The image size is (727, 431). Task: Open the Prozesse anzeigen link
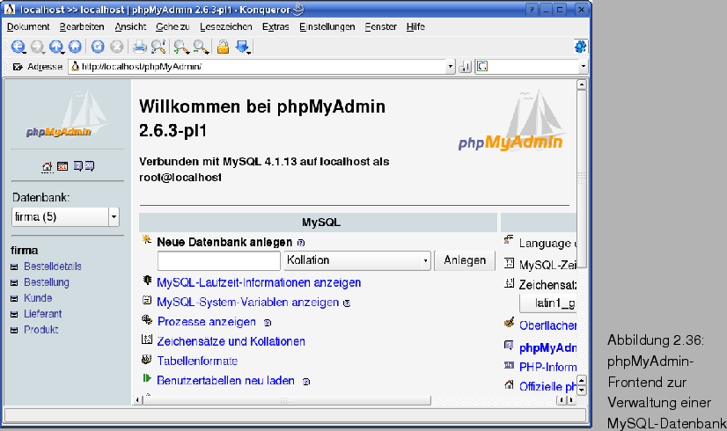coord(207,322)
